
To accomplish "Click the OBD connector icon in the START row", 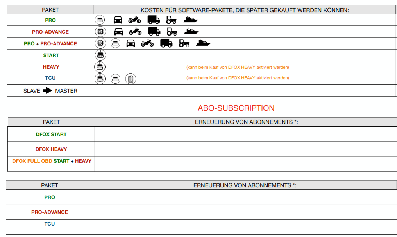I will coord(100,55).
